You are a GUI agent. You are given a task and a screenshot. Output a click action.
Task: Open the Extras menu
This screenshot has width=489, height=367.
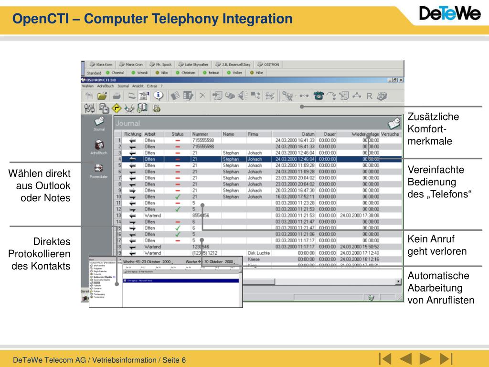(152, 86)
